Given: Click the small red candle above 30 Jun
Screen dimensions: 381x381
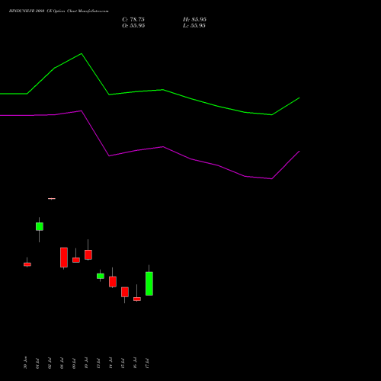Looking at the screenshot, I should (x=27, y=264).
